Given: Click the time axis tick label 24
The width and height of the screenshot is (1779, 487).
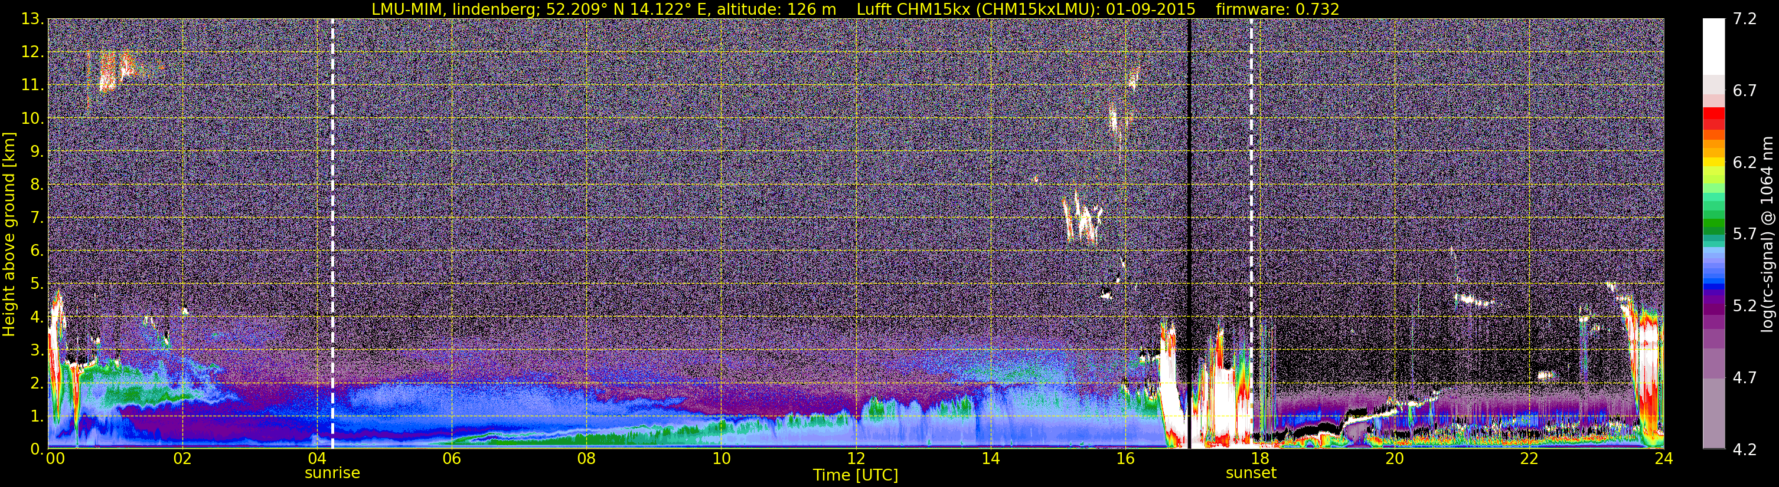Looking at the screenshot, I should click(1664, 459).
